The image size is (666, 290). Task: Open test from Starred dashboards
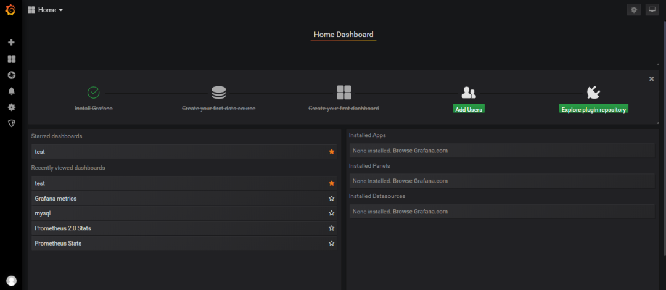coord(184,151)
